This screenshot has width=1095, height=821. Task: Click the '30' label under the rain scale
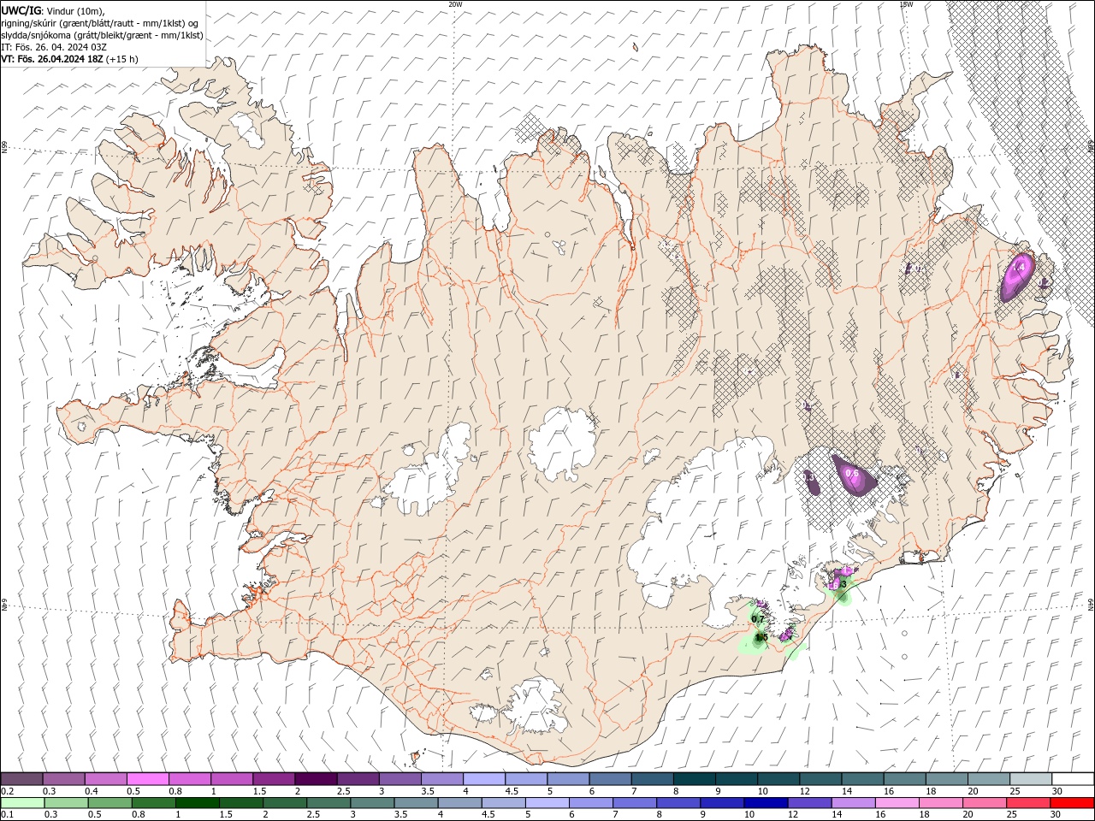pos(1057,815)
